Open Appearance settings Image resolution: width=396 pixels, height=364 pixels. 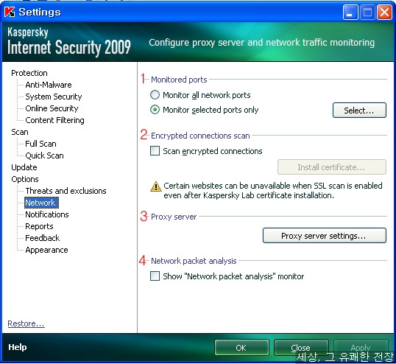46,250
